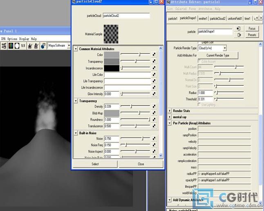This screenshot has height=211, width=264.
Task: Set 1:1 real size in Render View
Action: tap(23, 46)
